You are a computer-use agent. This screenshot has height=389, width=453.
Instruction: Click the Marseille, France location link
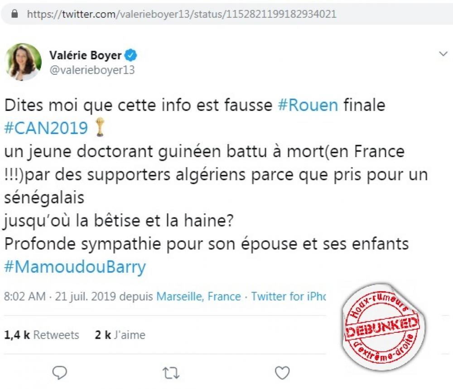198,297
